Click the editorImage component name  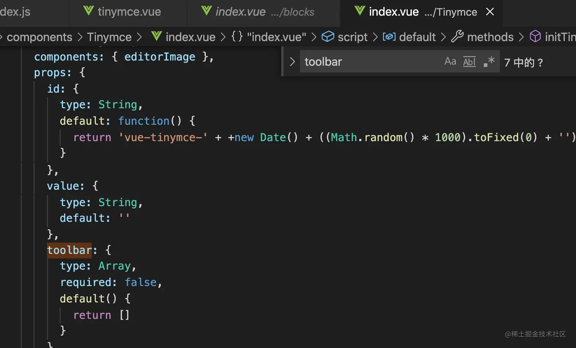[x=160, y=57]
